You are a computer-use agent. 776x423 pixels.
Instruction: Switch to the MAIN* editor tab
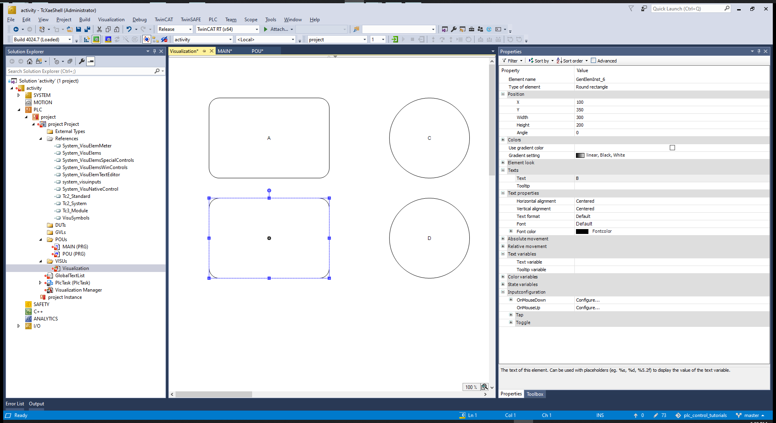[x=224, y=51]
